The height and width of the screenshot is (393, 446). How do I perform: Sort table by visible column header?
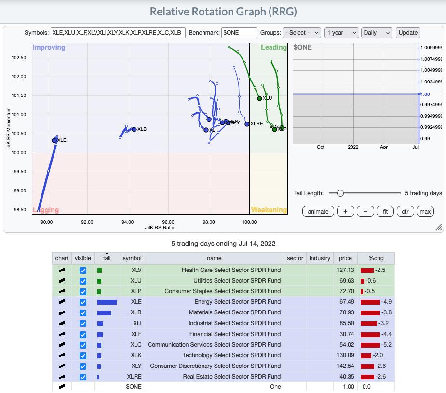[83, 258]
